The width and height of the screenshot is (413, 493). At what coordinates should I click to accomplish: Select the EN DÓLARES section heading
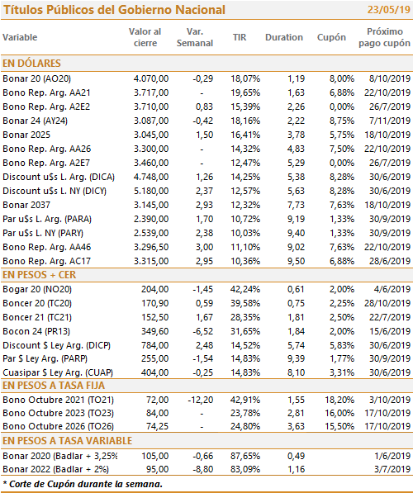[x=31, y=64]
